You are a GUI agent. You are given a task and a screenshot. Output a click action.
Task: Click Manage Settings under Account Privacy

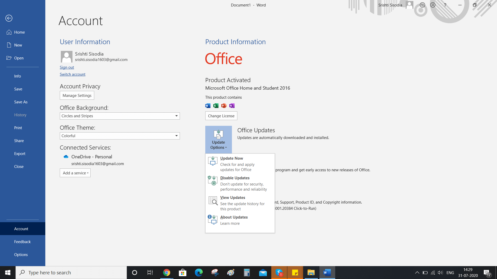point(77,95)
